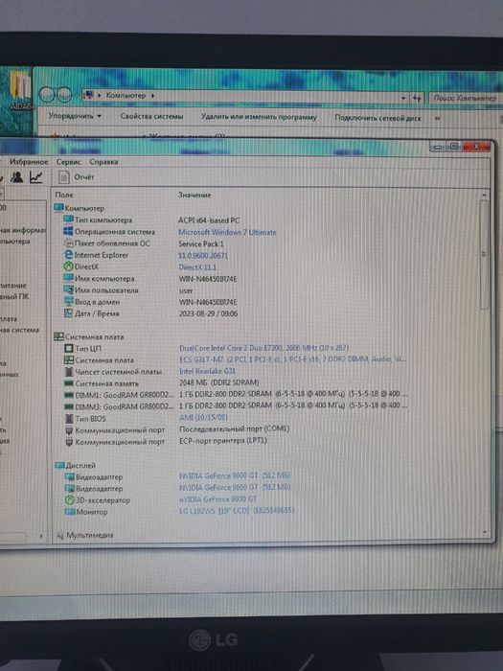Screen dimensions: 503x671
Task: Click the Тип BIOS row icon
Action: [x=69, y=419]
